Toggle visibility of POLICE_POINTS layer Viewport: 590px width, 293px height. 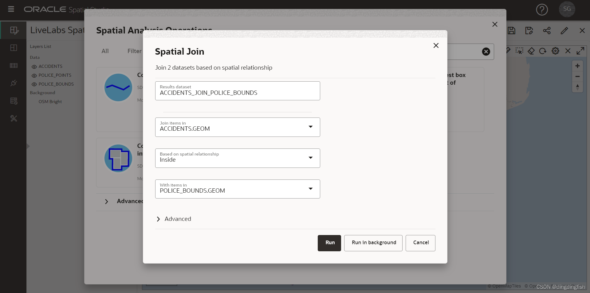pyautogui.click(x=34, y=75)
